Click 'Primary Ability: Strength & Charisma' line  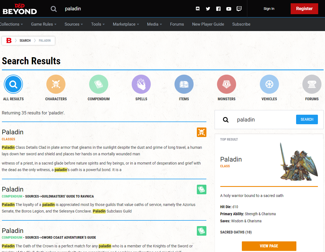click(x=248, y=214)
